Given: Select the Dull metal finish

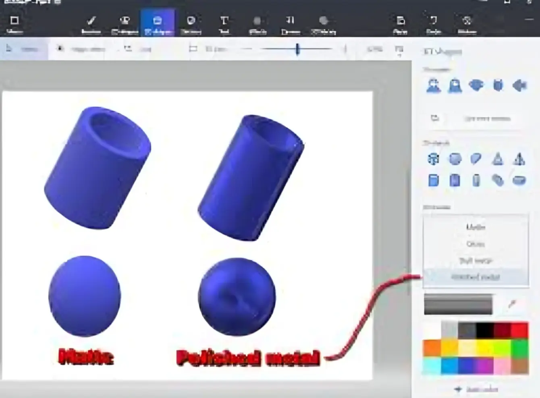Looking at the screenshot, I should [x=475, y=261].
